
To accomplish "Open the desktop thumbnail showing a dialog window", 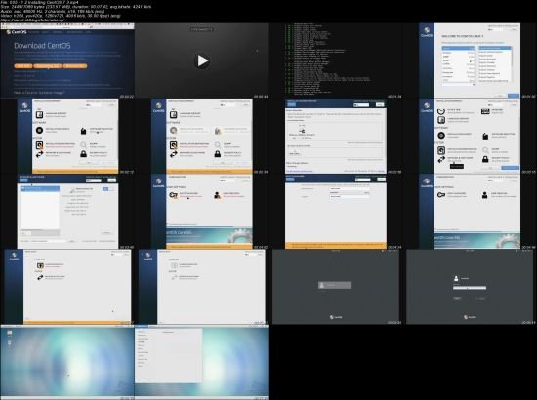I will (201, 362).
